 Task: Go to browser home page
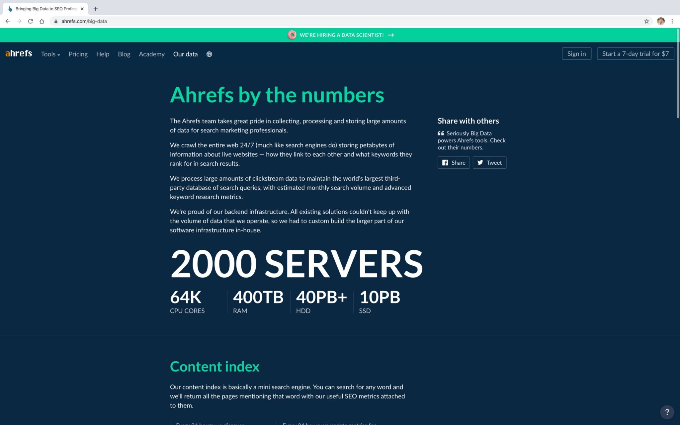pos(42,21)
